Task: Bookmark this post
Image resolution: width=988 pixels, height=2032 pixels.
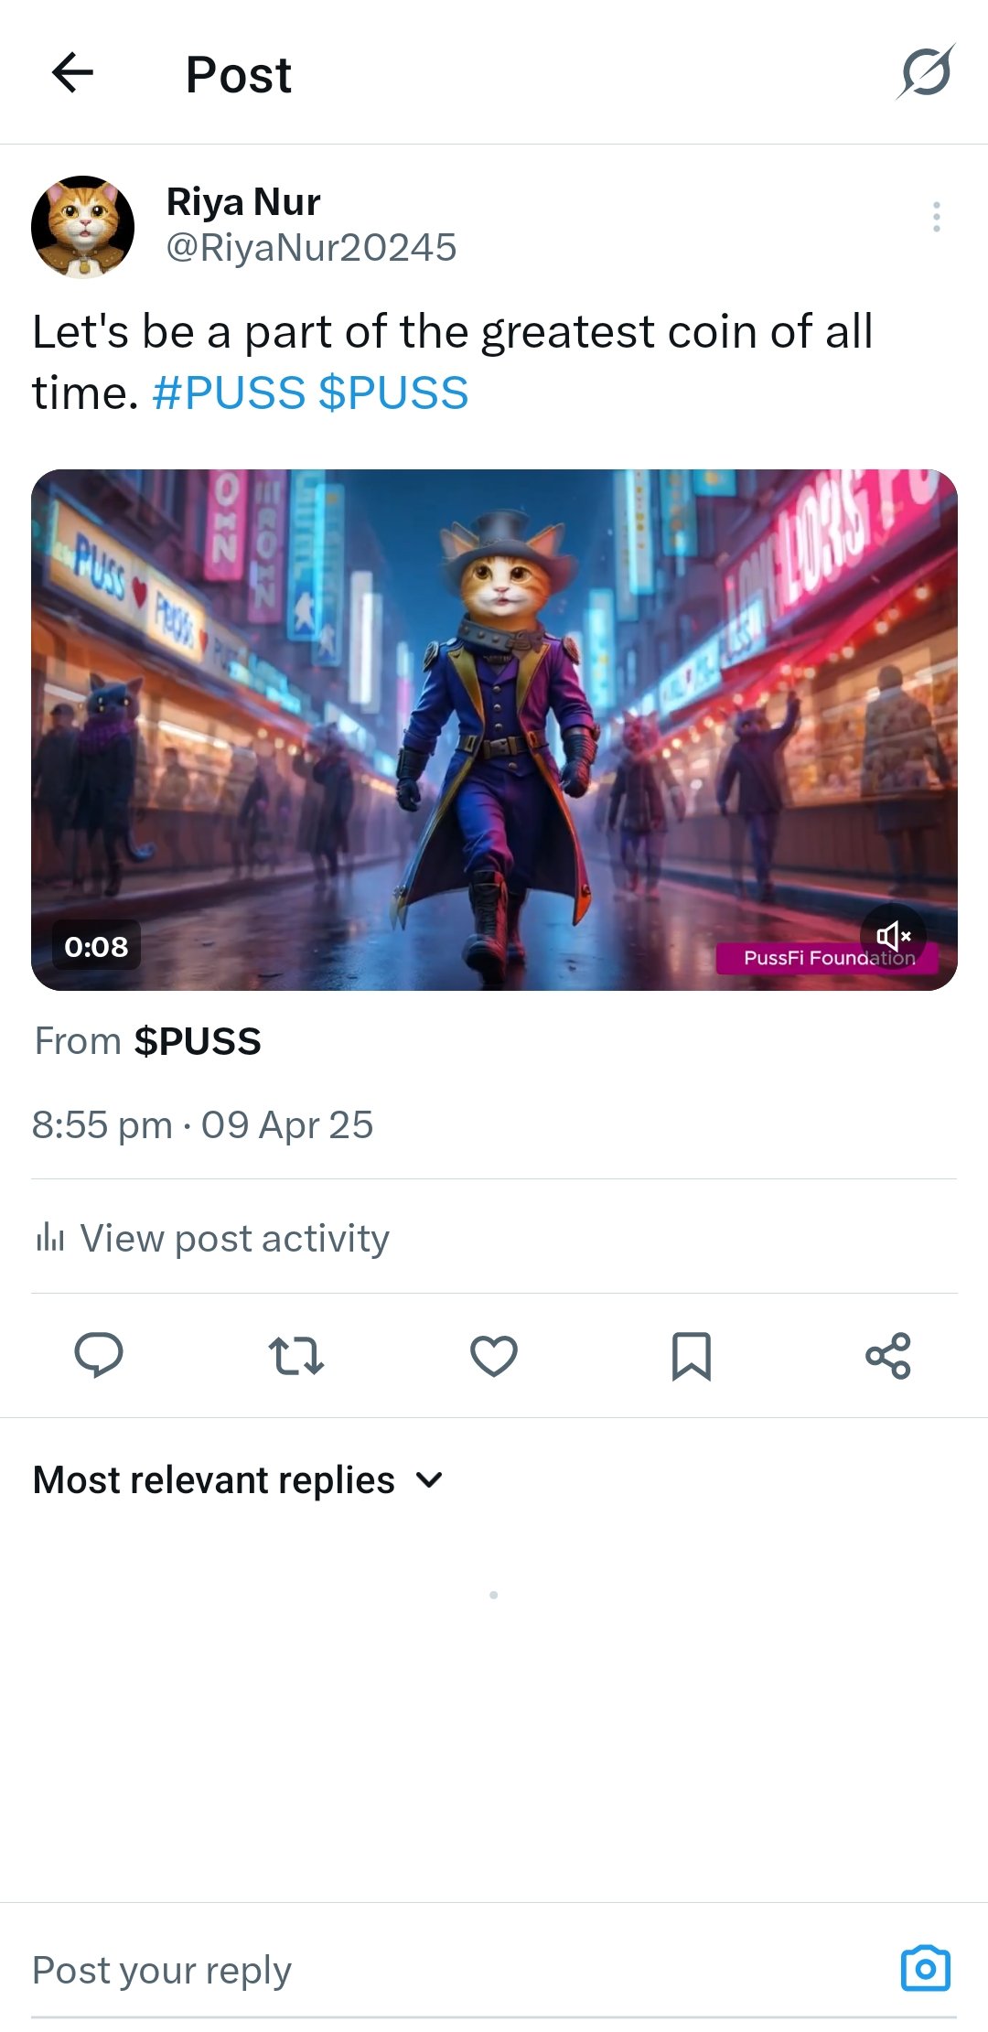Action: click(692, 1356)
